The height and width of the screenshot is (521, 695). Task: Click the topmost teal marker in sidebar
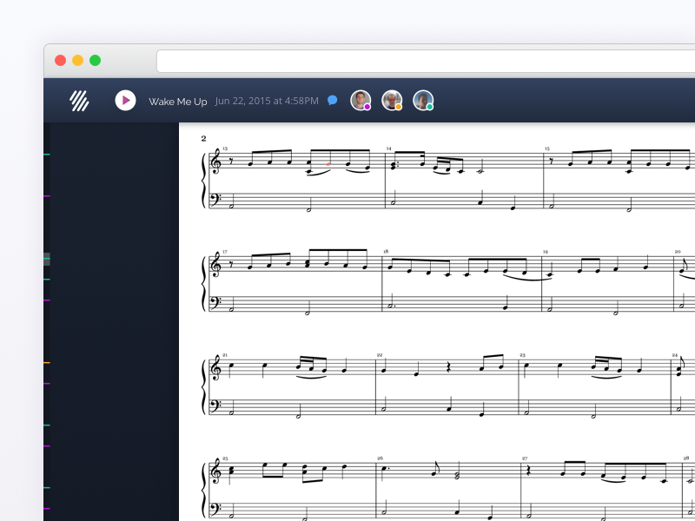(x=47, y=155)
